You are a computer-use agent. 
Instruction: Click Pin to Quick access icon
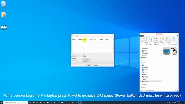point(142,39)
